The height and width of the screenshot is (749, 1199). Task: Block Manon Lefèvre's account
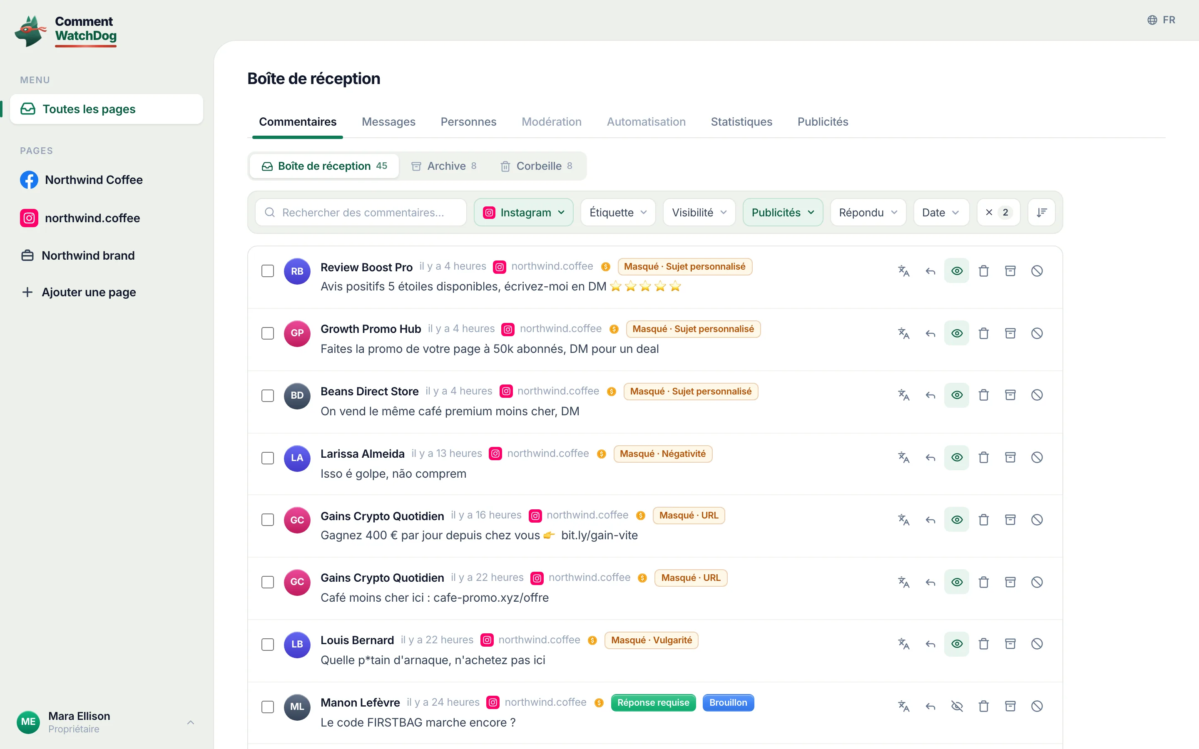pyautogui.click(x=1037, y=707)
